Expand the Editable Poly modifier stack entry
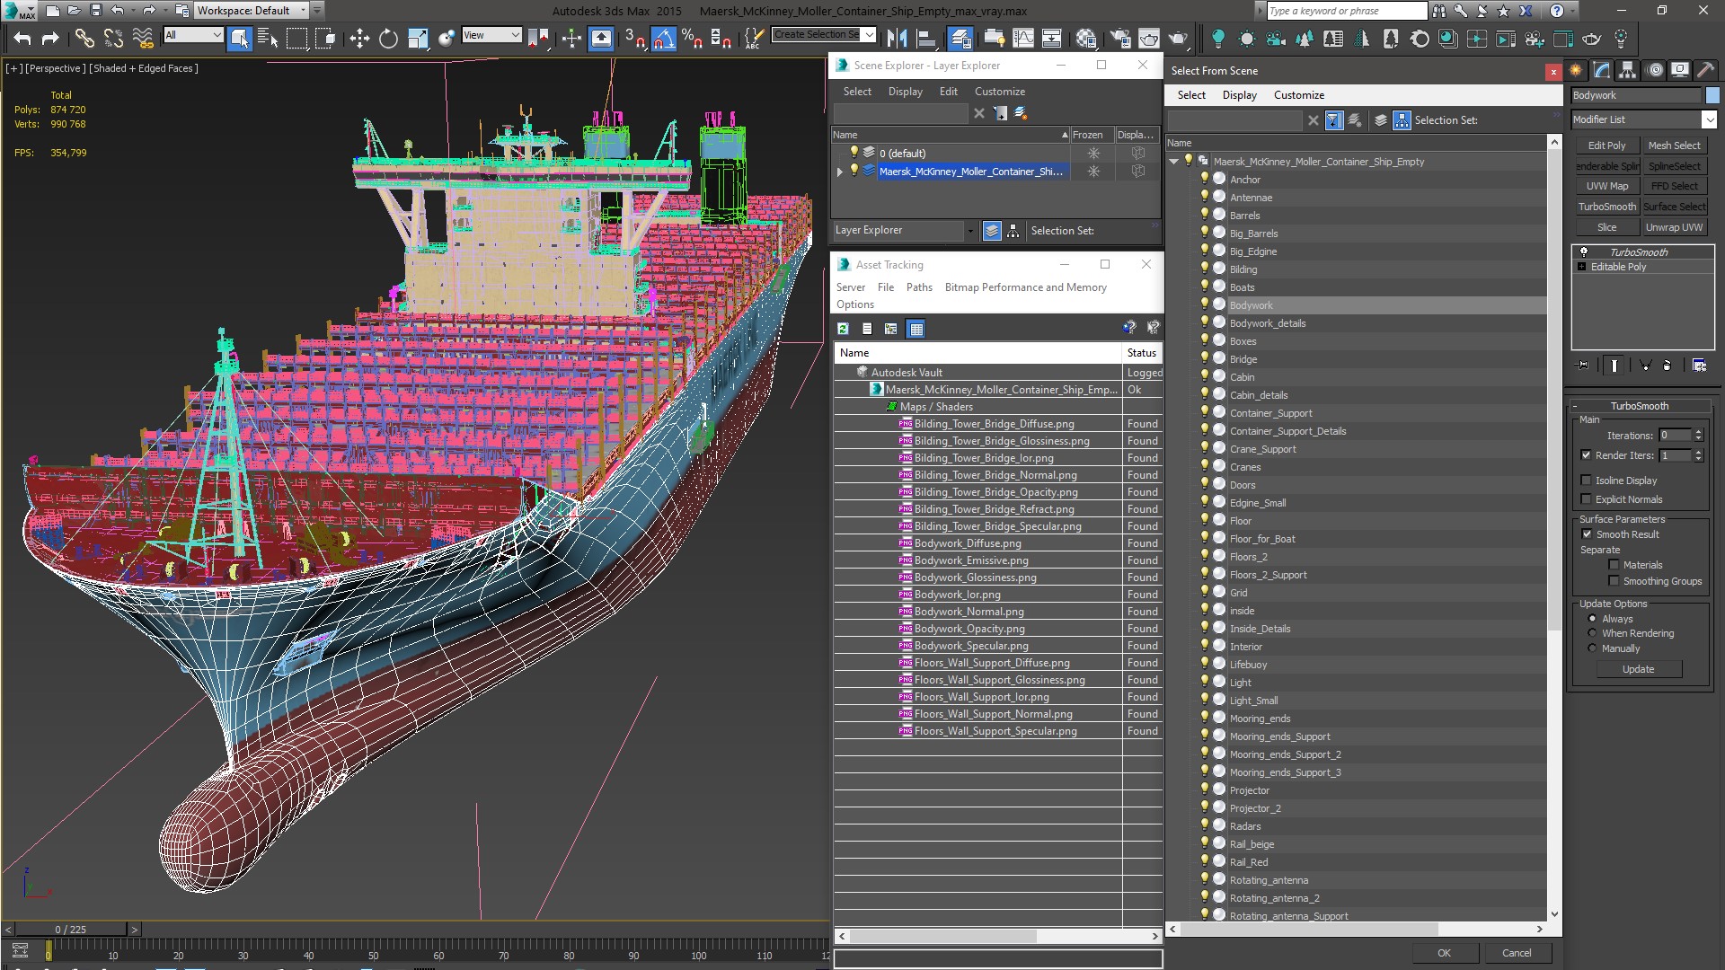 click(1581, 267)
